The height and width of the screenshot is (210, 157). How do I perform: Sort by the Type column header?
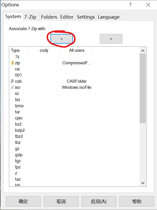[x=16, y=51]
